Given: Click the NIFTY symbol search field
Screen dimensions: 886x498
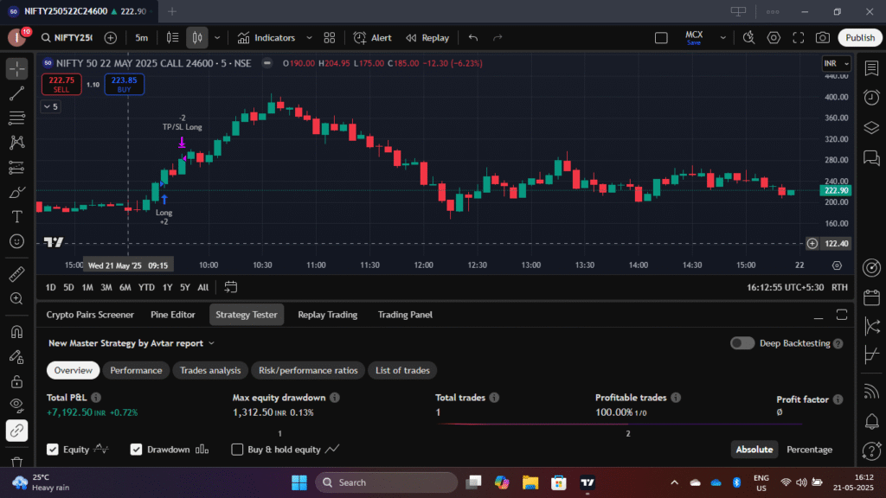Looking at the screenshot, I should (67, 38).
